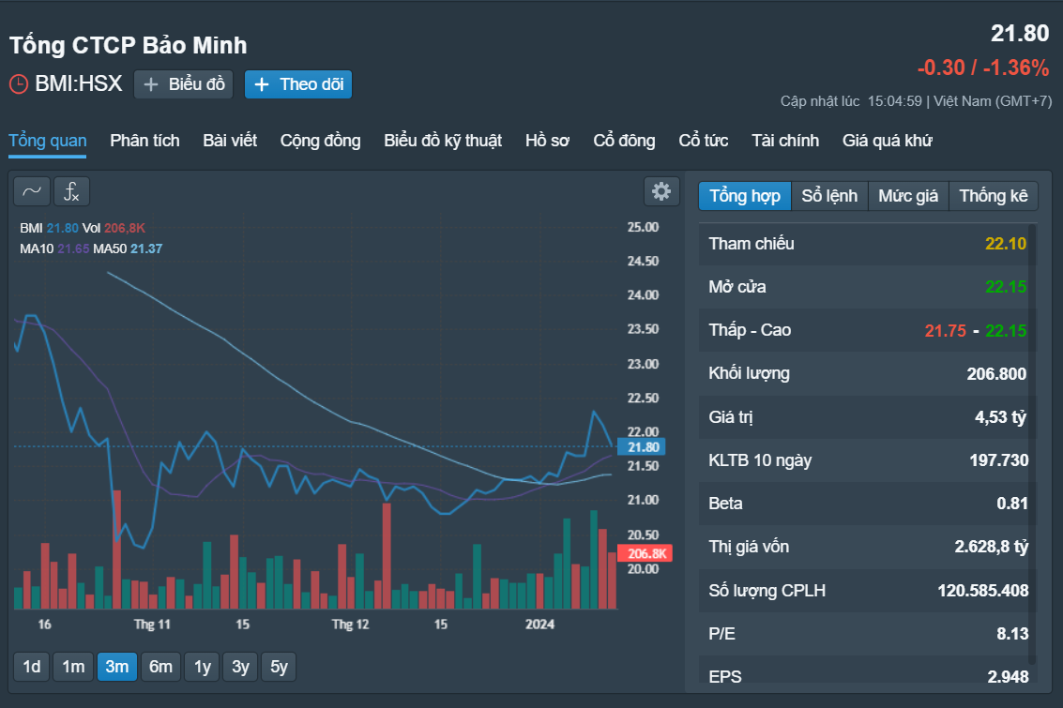Image resolution: width=1063 pixels, height=708 pixels.
Task: Switch to the Hồ sơ tab
Action: coord(547,141)
